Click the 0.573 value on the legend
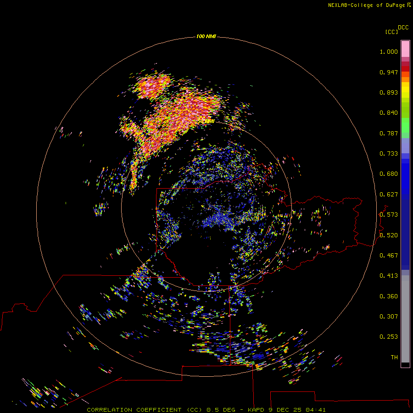Image resolution: width=413 pixels, height=413 pixels. (x=389, y=215)
